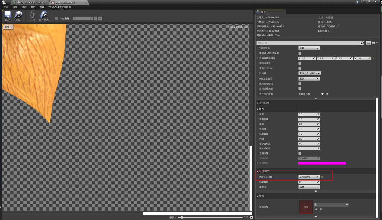Click the magenta 色键颜色 color swatch

click(322, 163)
